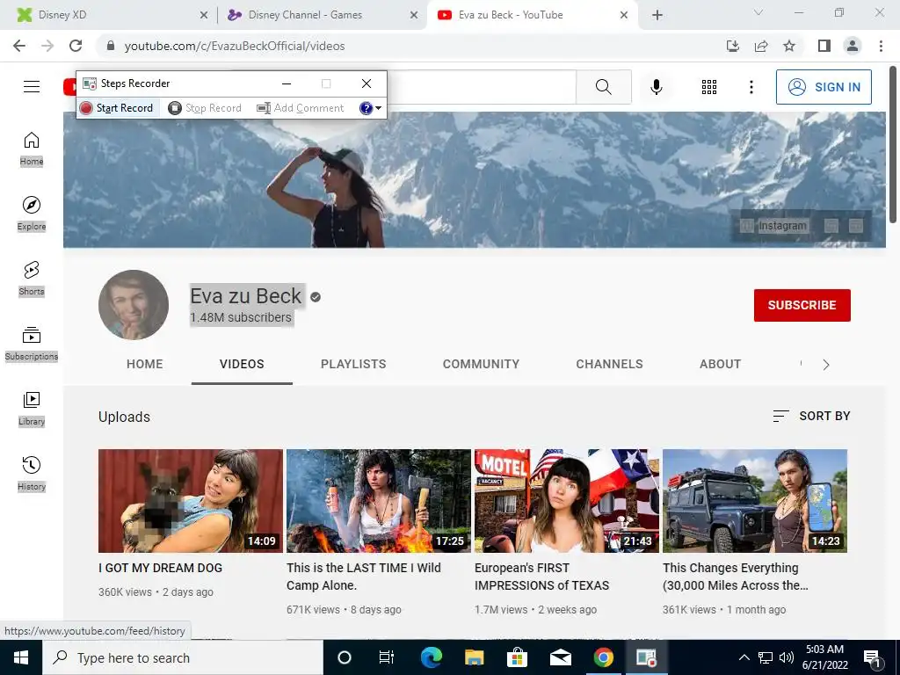The height and width of the screenshot is (675, 900).
Task: Go forward with browser forward arrow
Action: (x=47, y=46)
